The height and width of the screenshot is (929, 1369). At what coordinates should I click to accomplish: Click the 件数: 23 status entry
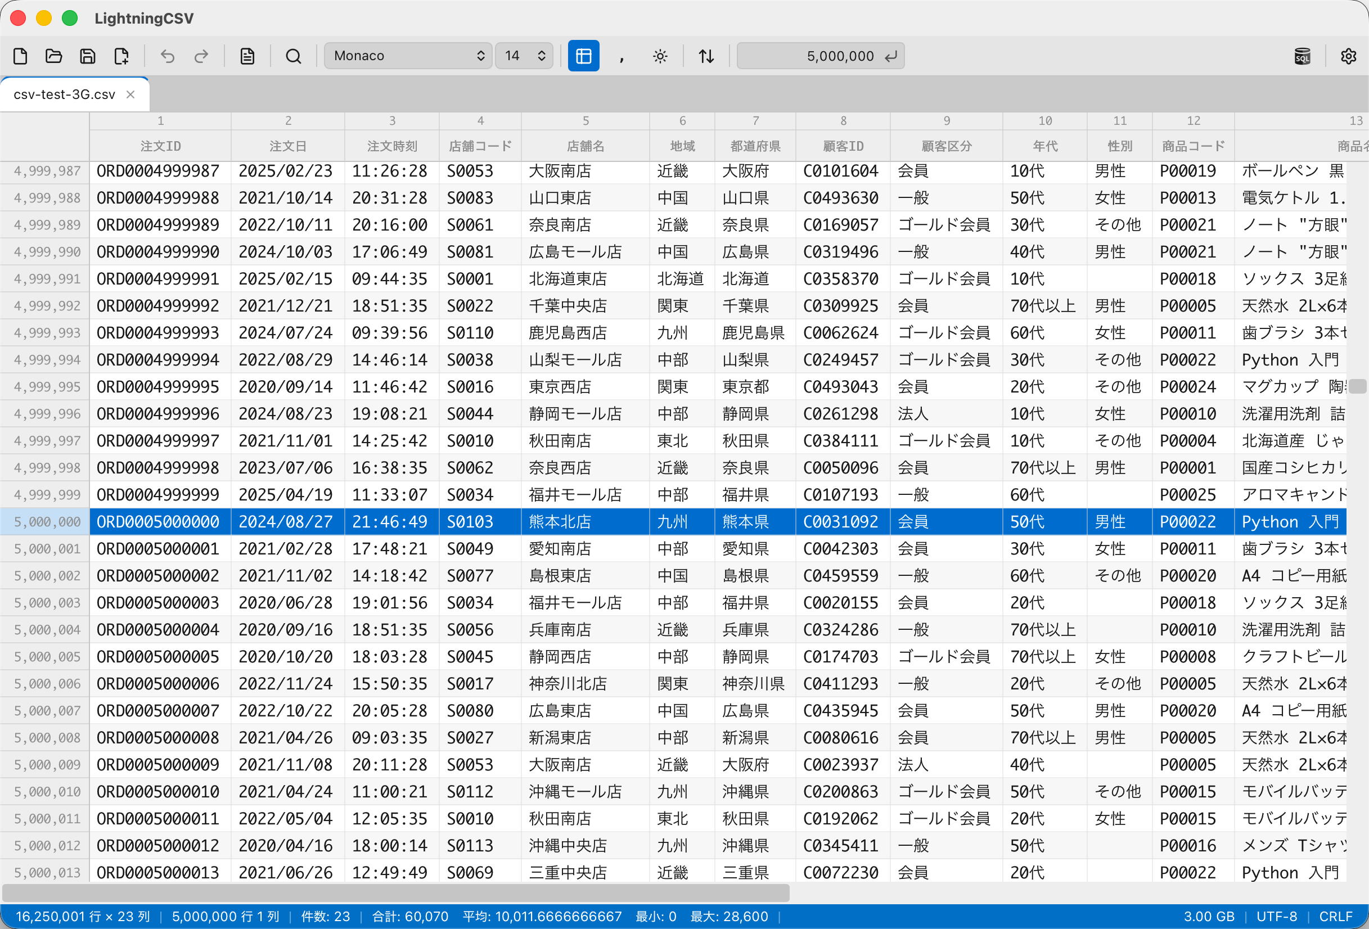tap(325, 917)
